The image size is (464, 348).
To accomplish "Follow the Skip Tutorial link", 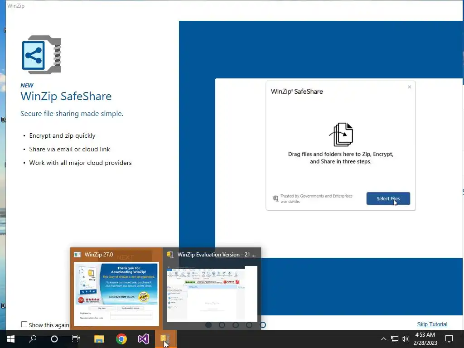I will coord(432,324).
